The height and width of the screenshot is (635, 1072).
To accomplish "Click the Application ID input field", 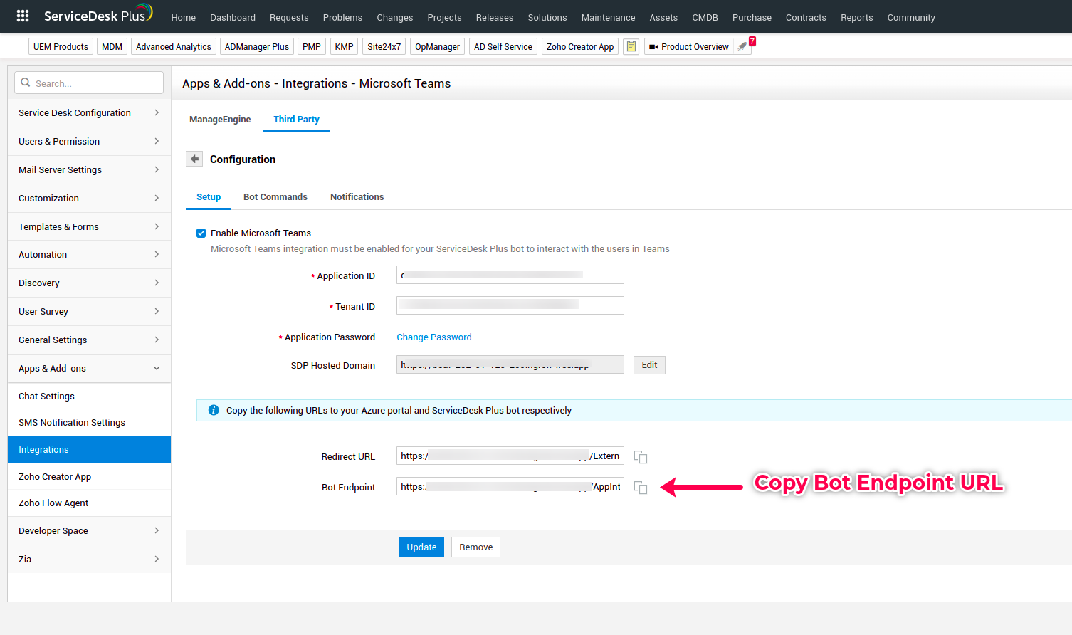I will pyautogui.click(x=510, y=275).
